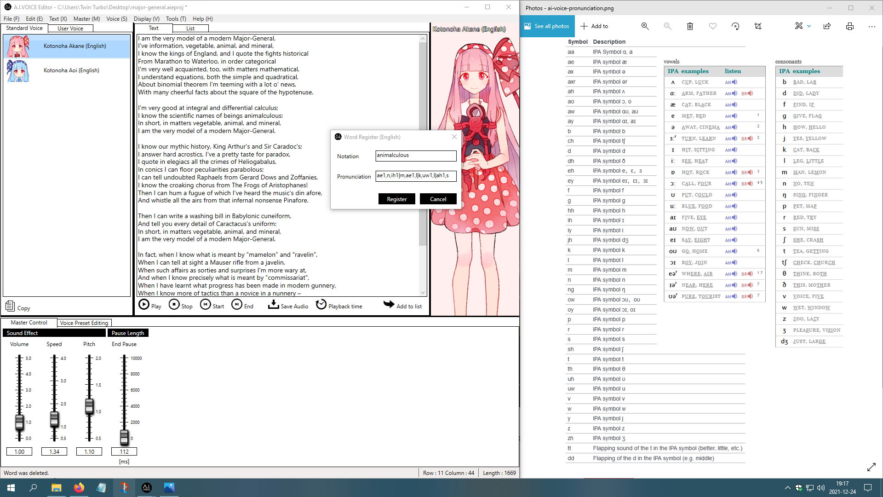Image resolution: width=883 pixels, height=497 pixels.
Task: Cancel the Word Register dialog
Action: click(438, 199)
